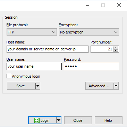Image resolution: width=127 pixels, height=127 pixels.
Task: Minimize the login dialog window
Action: point(87,5)
